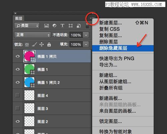This screenshot has height=134, width=167.
Task: Filter layers by shape type icon
Action: coord(70,25)
